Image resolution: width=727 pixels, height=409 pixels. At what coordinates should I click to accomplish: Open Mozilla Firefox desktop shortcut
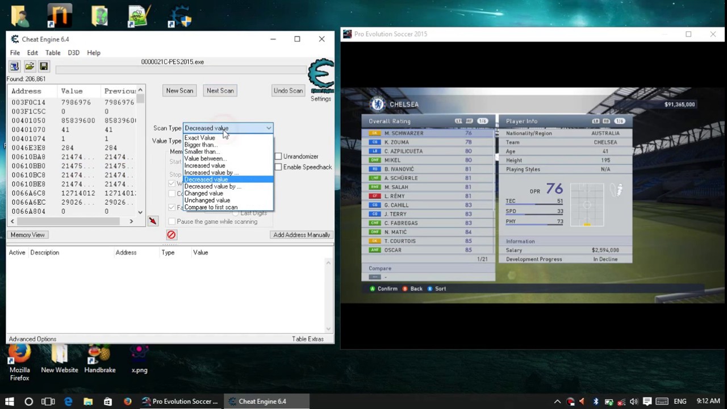click(x=19, y=362)
